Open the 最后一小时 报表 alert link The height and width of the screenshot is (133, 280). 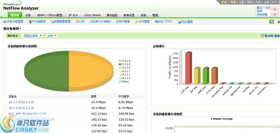264,9
